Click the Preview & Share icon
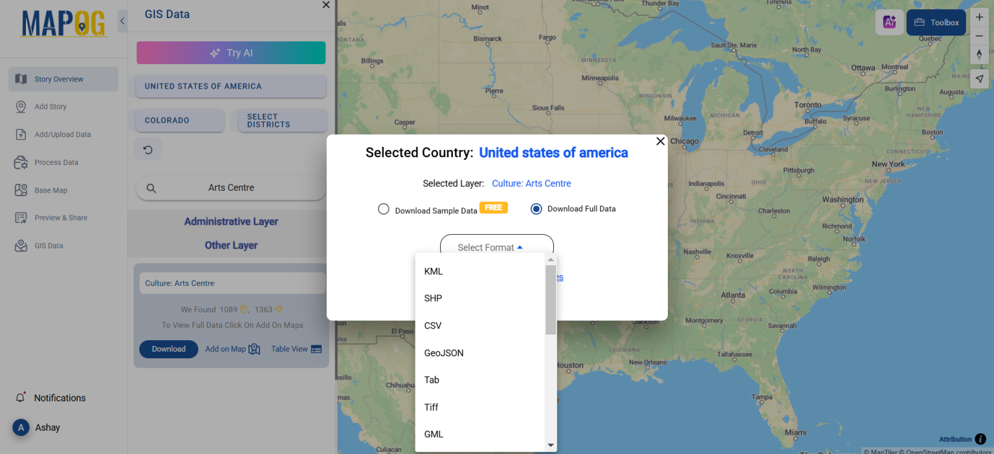 pyautogui.click(x=21, y=218)
